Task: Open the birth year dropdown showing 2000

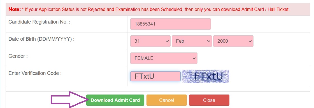Action: pos(233,41)
